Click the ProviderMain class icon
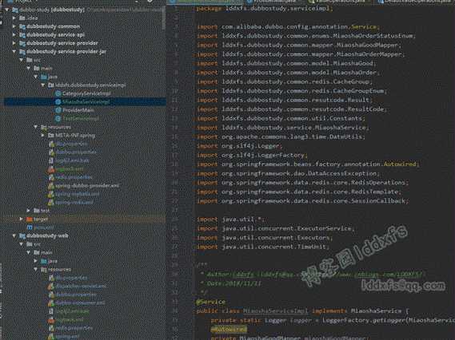This screenshot has height=340, width=455. click(58, 110)
